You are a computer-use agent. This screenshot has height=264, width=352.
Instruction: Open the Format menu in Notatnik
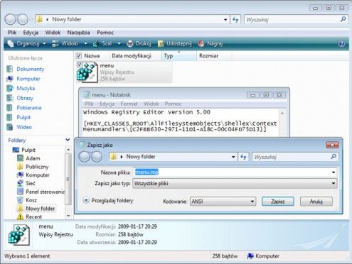click(x=129, y=104)
